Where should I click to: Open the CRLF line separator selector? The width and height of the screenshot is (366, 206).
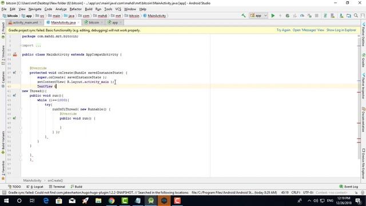click(296, 192)
